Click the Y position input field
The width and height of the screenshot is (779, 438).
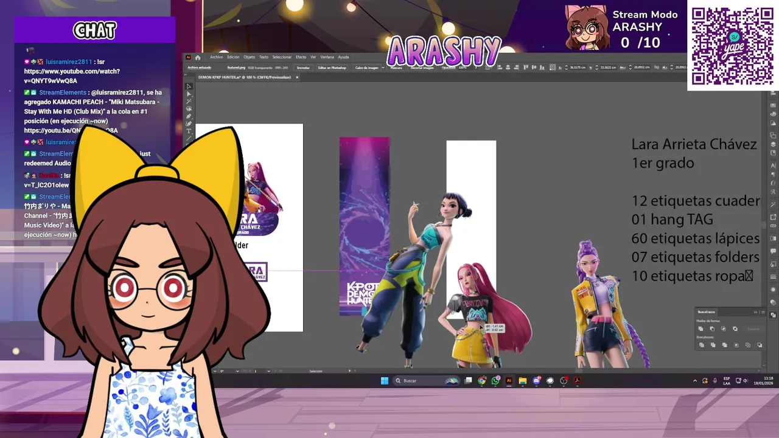tap(609, 67)
